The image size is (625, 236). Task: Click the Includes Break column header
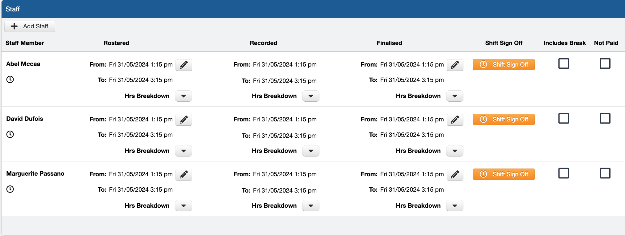click(565, 43)
